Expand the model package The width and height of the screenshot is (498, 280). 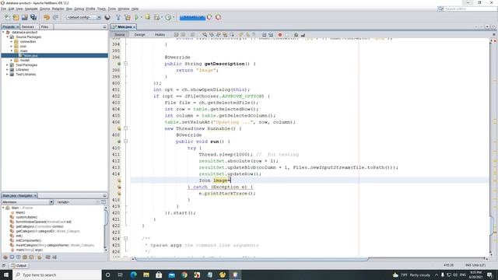pos(12,61)
